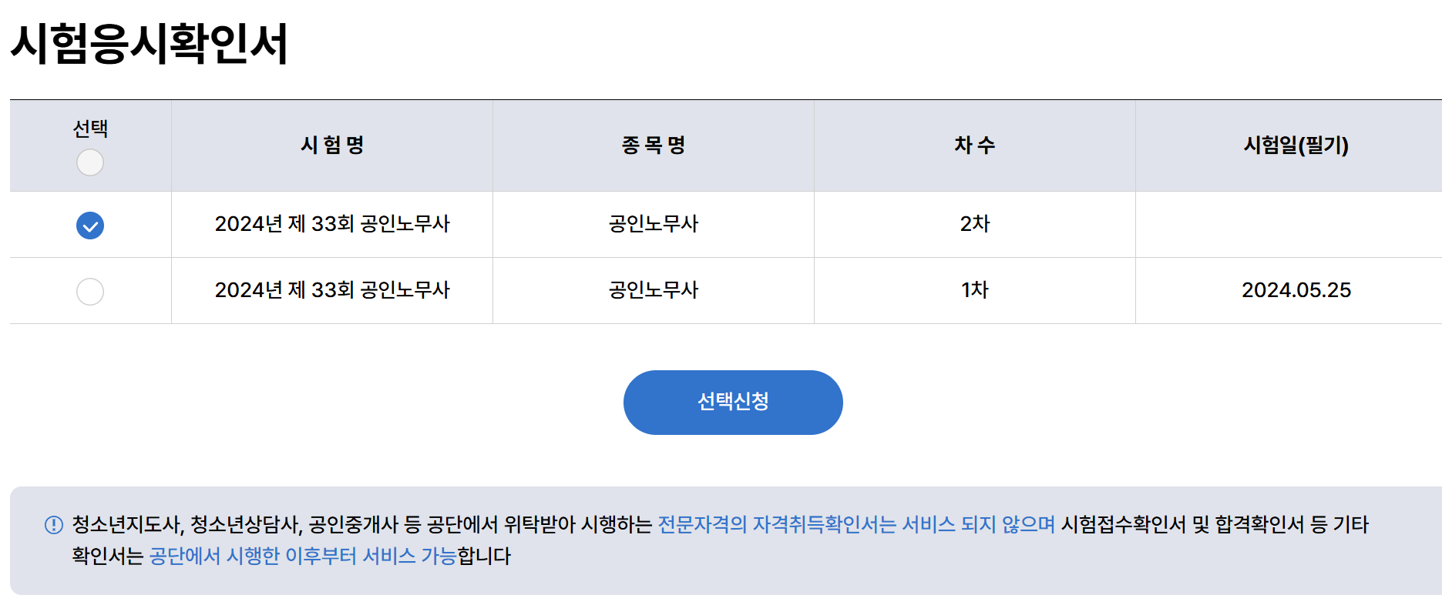The width and height of the screenshot is (1442, 605).
Task: Select the checkbox for the 1차 exam row
Action: (90, 292)
